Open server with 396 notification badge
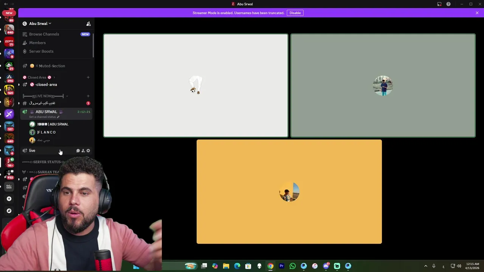Image resolution: width=484 pixels, height=272 pixels. coord(9,77)
